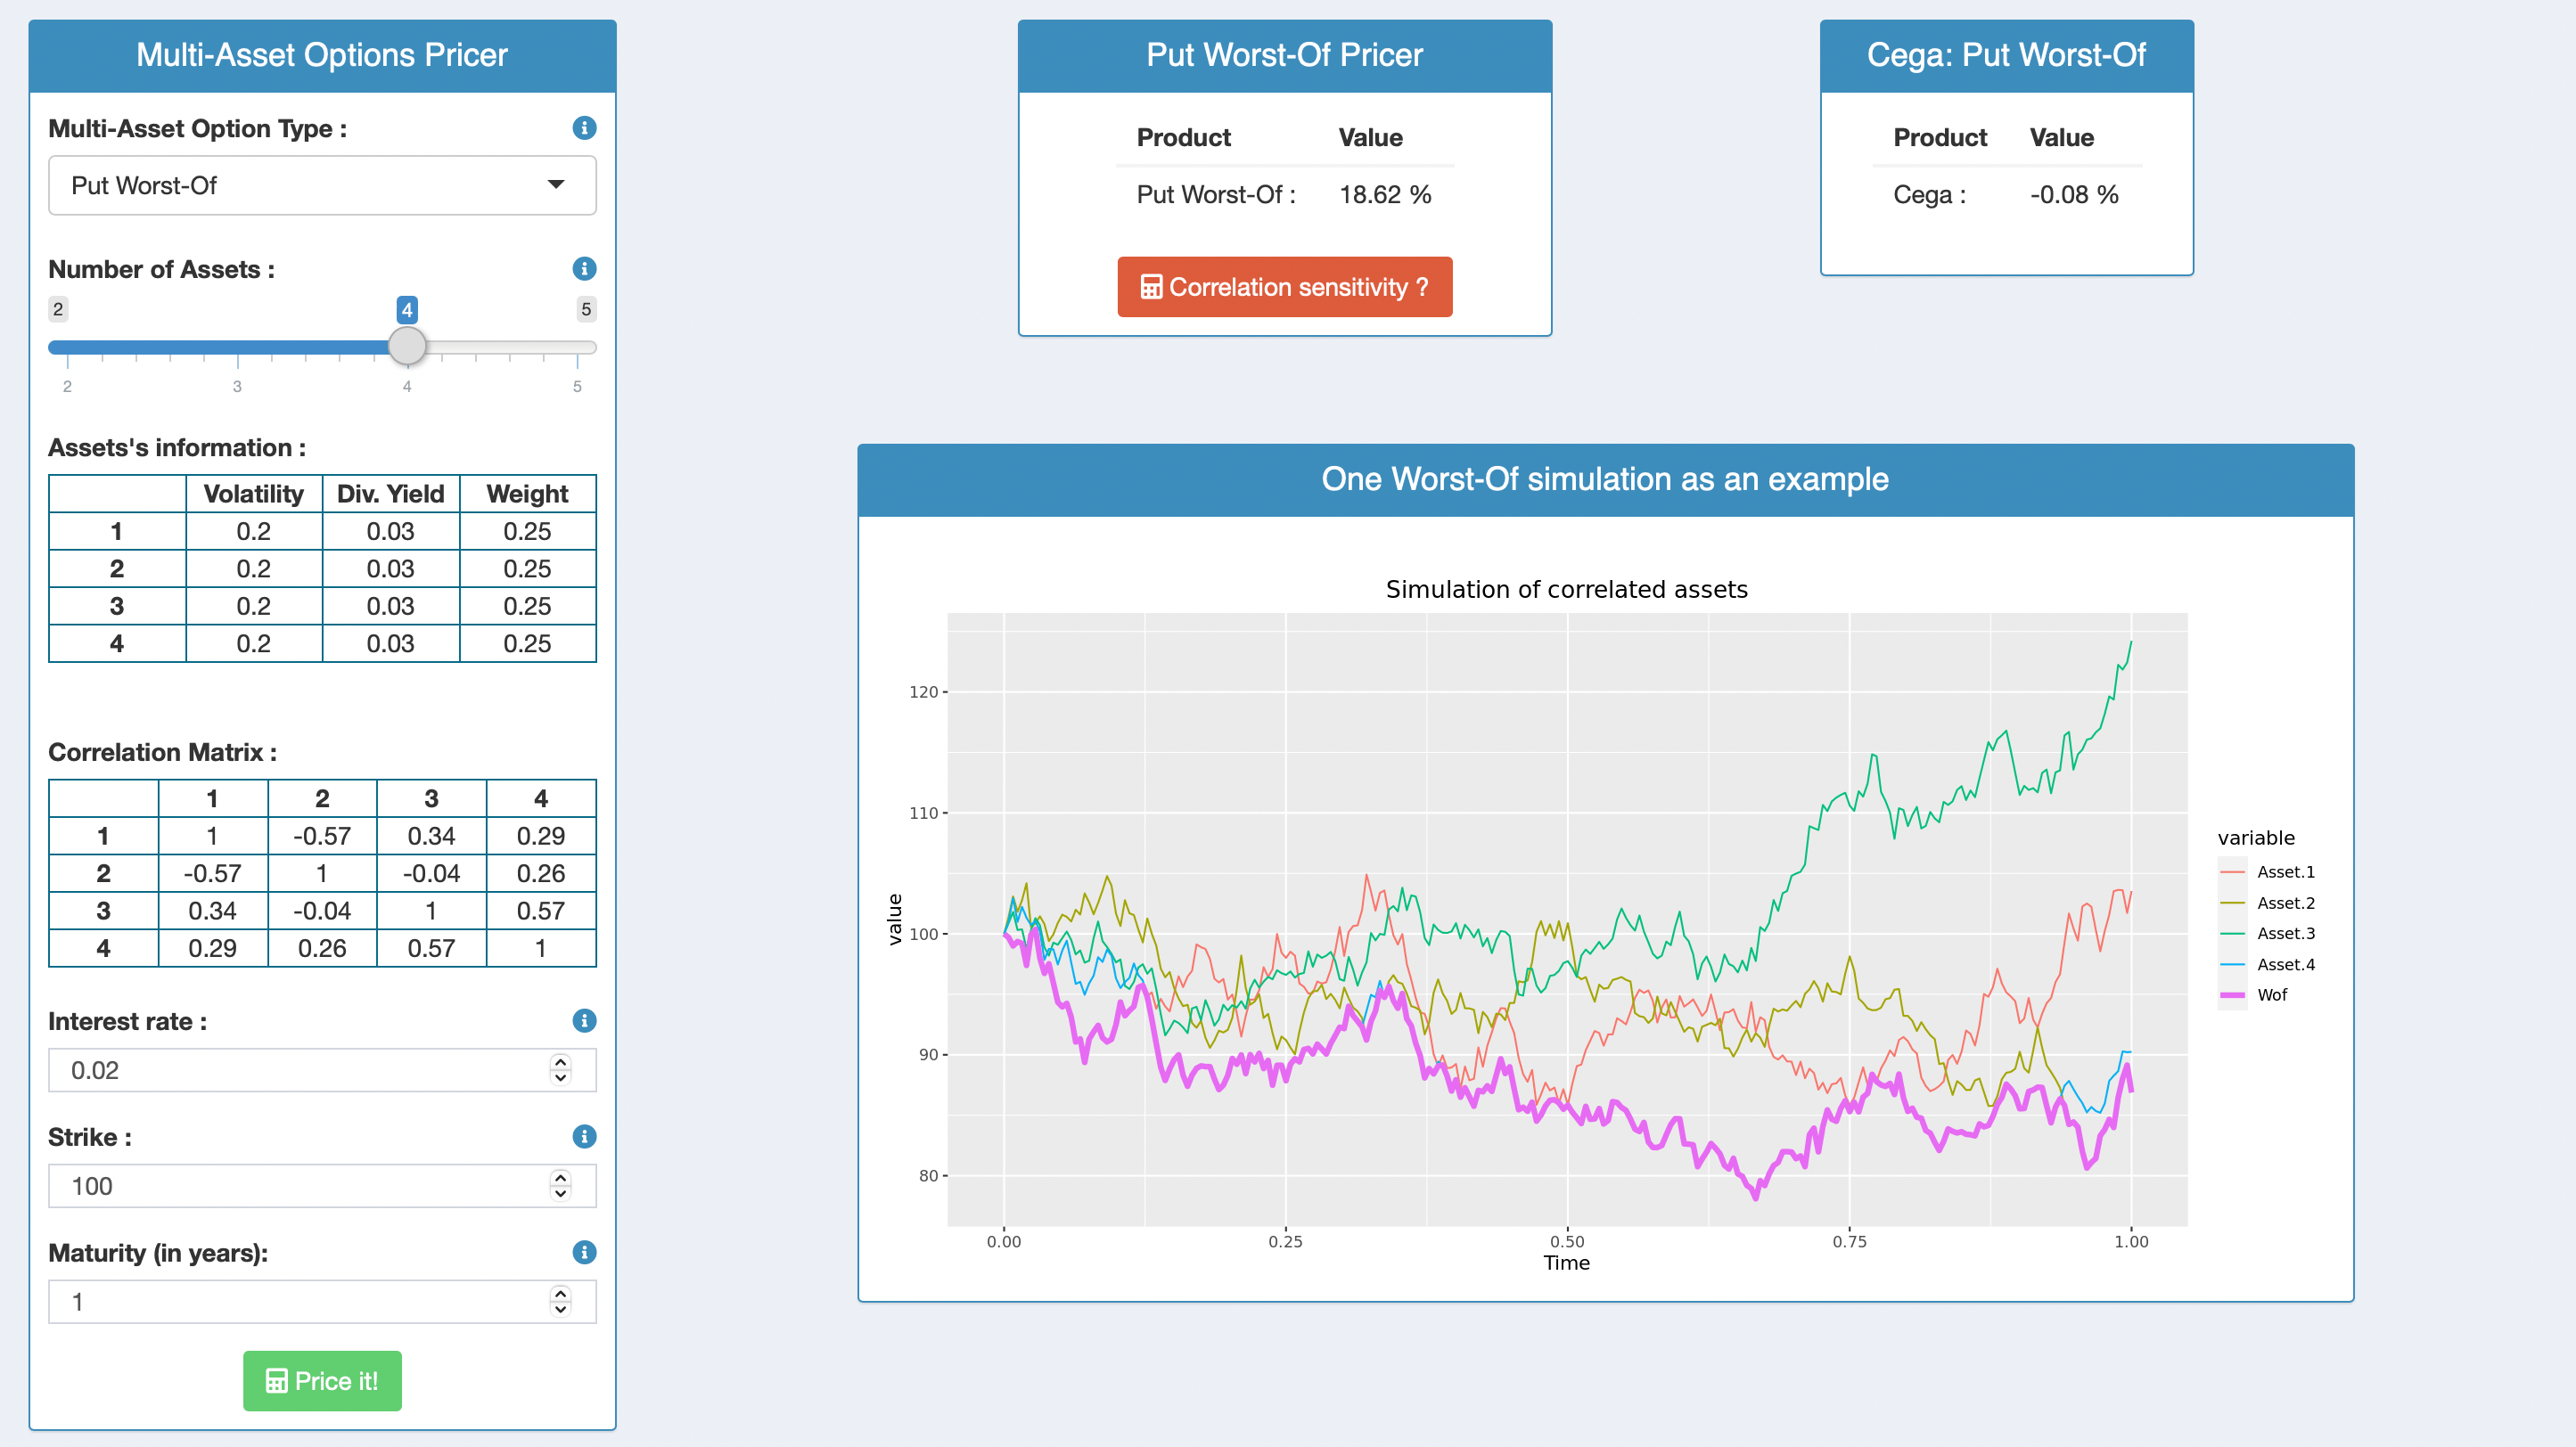Screen dimensions: 2576x1447
Task: Focus the Maturity input field
Action: point(300,1302)
